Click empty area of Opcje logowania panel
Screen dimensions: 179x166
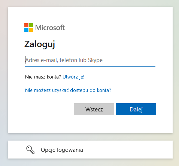[x=127, y=150]
